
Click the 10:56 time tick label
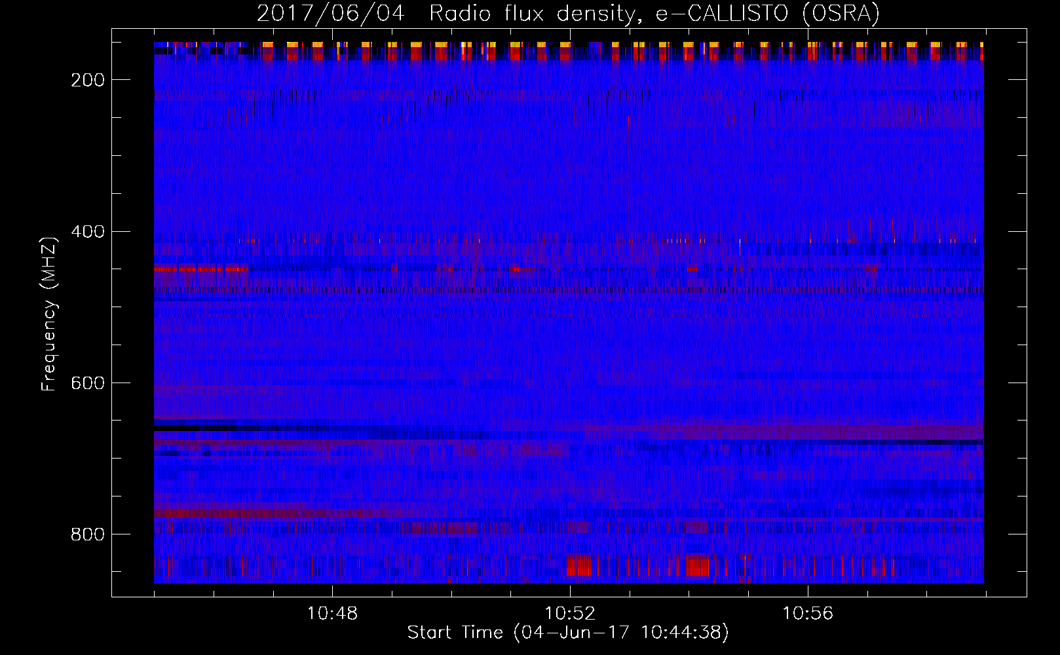pos(808,613)
